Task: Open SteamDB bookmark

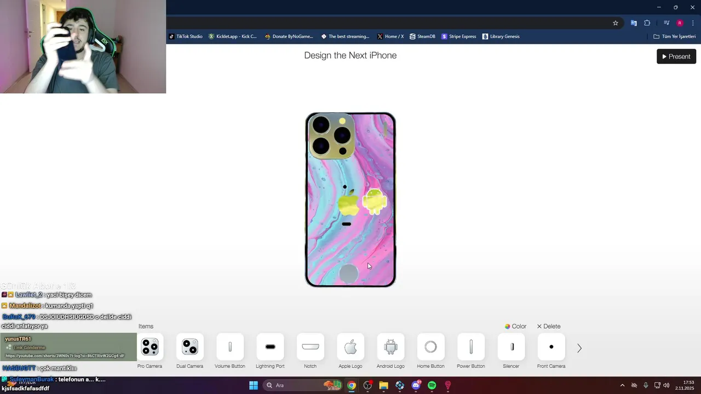Action: click(x=422, y=37)
